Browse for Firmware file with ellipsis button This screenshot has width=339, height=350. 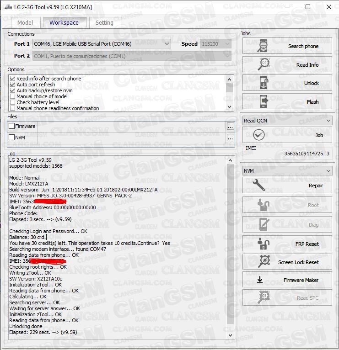pyautogui.click(x=231, y=127)
